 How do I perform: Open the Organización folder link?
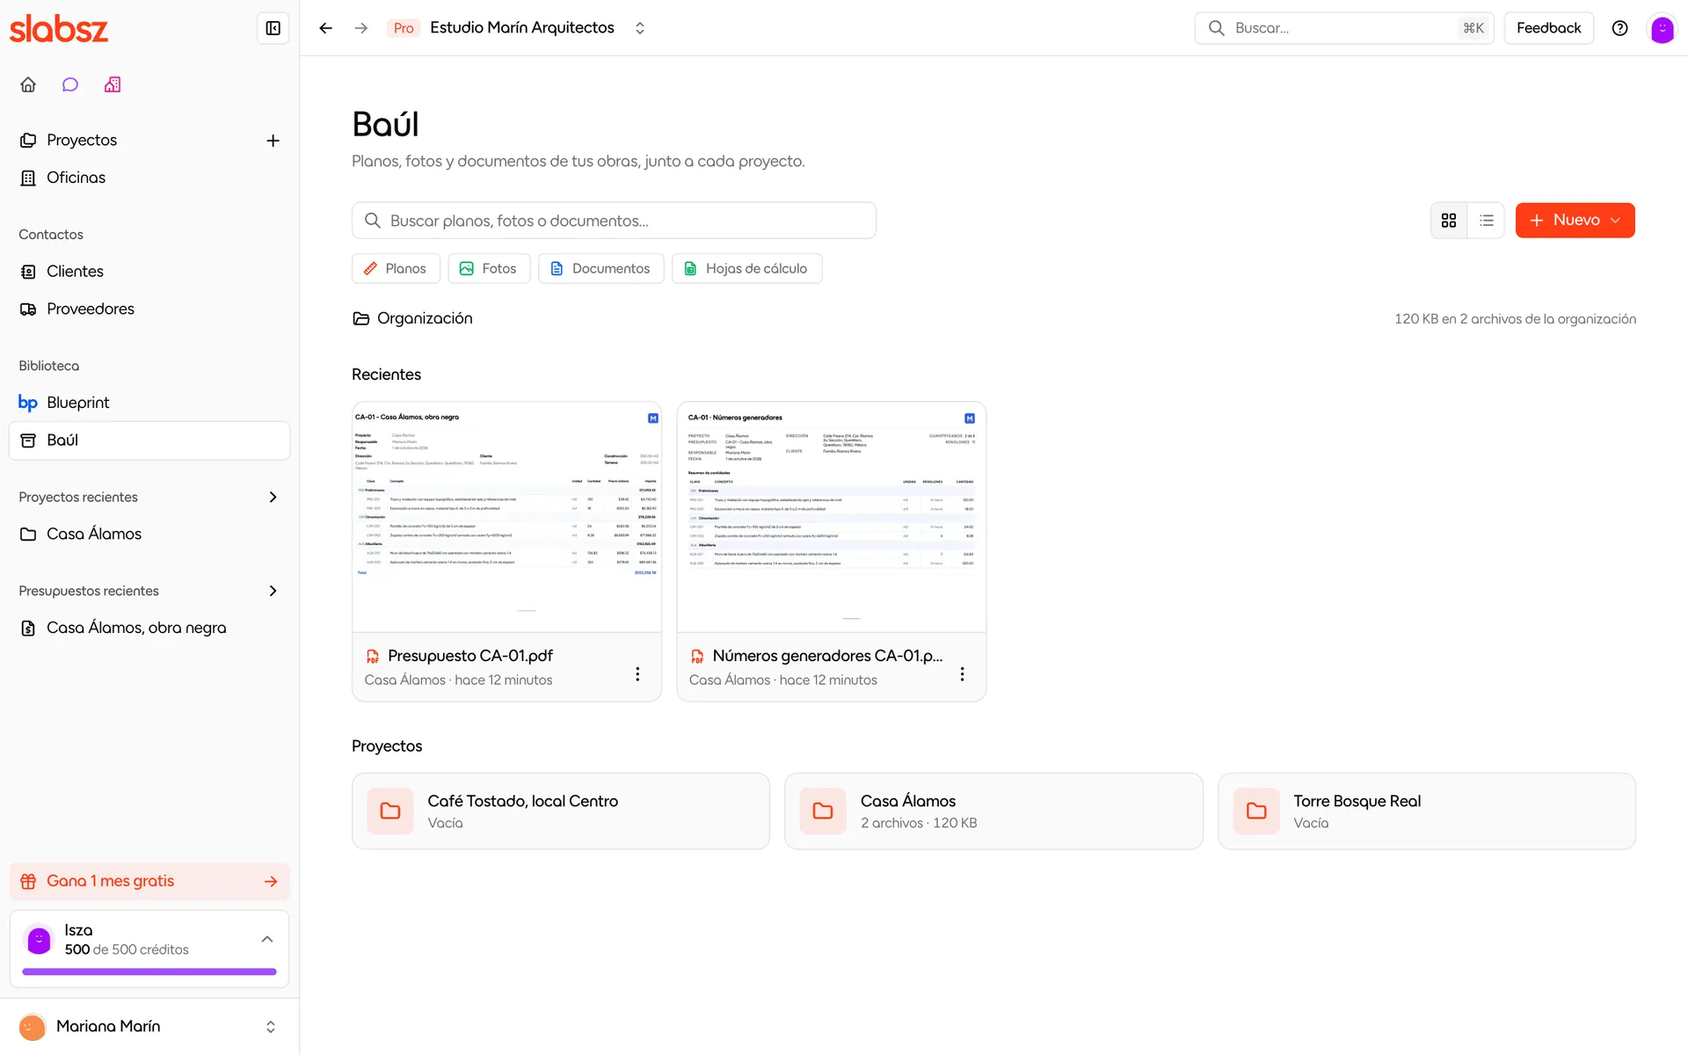pos(412,318)
